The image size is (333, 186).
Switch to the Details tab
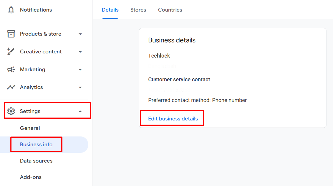(110, 10)
